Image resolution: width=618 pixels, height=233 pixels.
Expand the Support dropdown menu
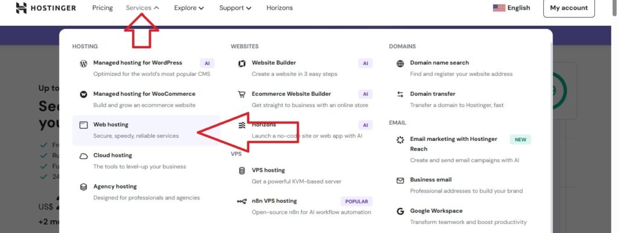coord(235,8)
